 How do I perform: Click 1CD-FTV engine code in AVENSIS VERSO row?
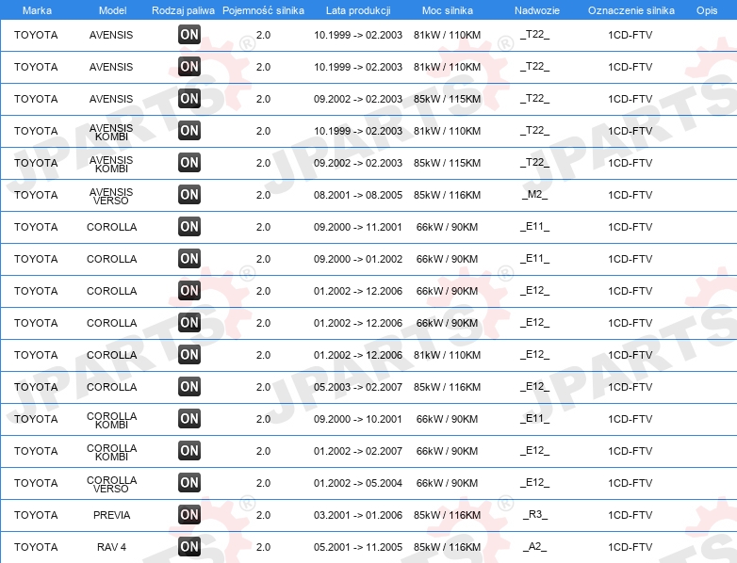click(631, 195)
